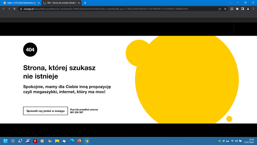Go back to the previous page

pyautogui.click(x=4, y=9)
